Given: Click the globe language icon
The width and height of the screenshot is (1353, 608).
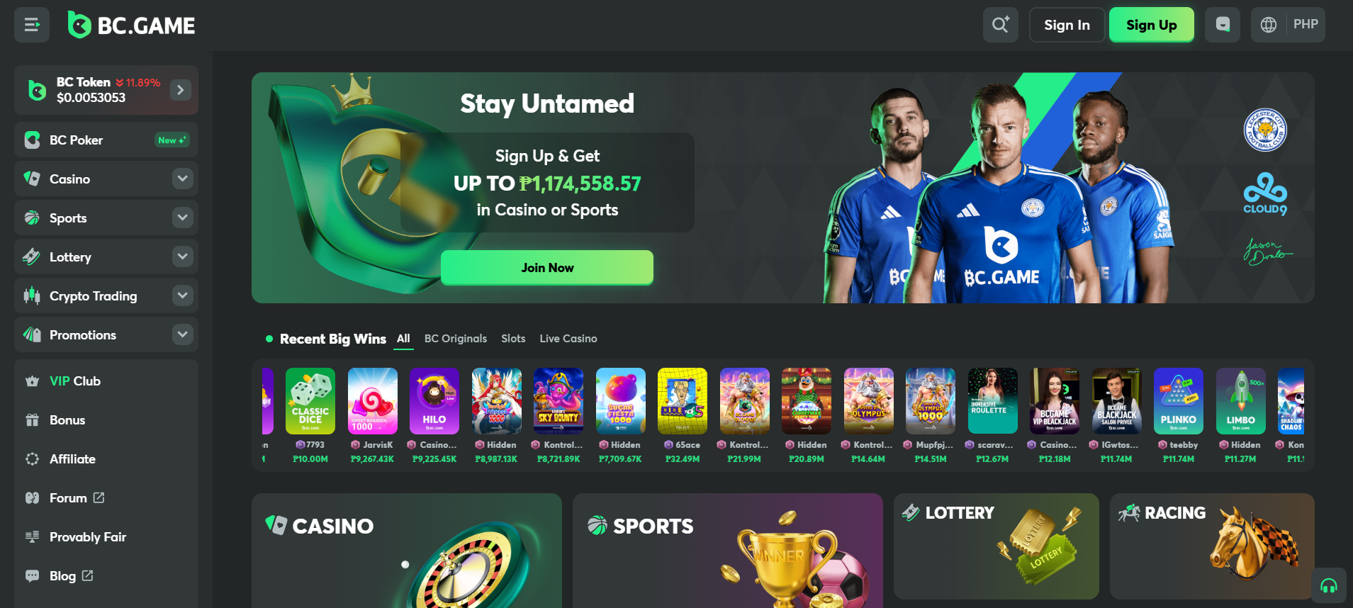Looking at the screenshot, I should tap(1269, 25).
